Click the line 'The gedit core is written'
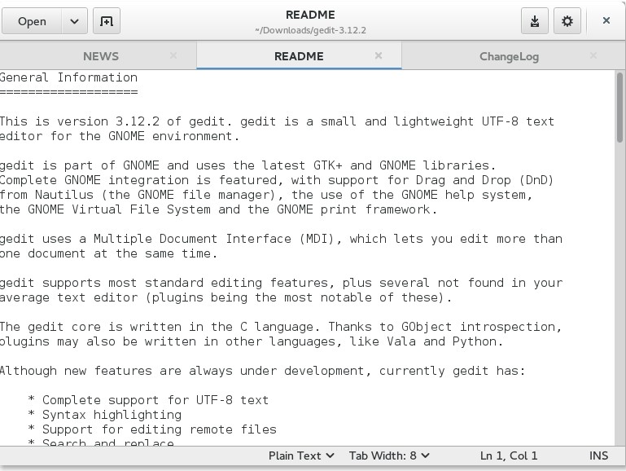The image size is (626, 471). (x=281, y=327)
